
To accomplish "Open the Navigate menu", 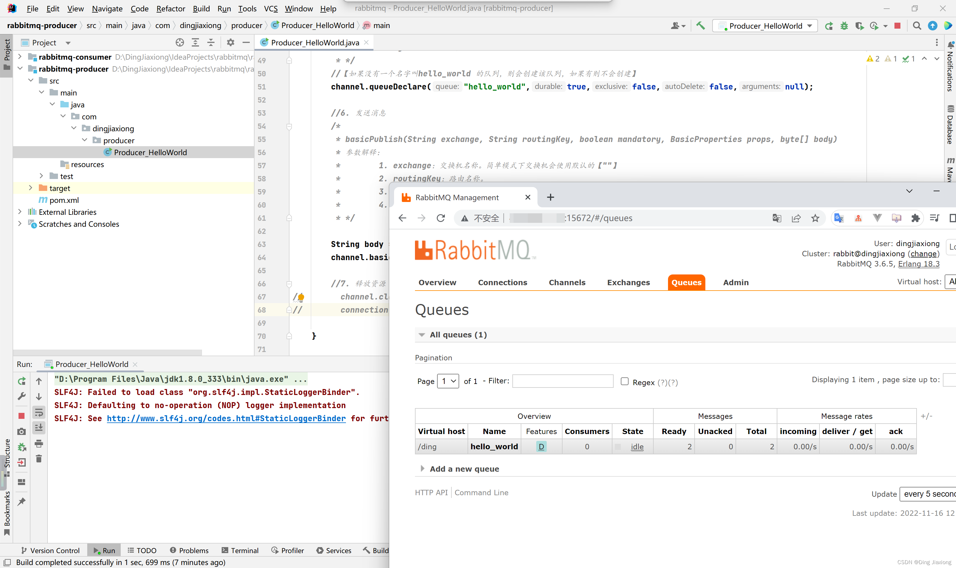I will pyautogui.click(x=107, y=8).
